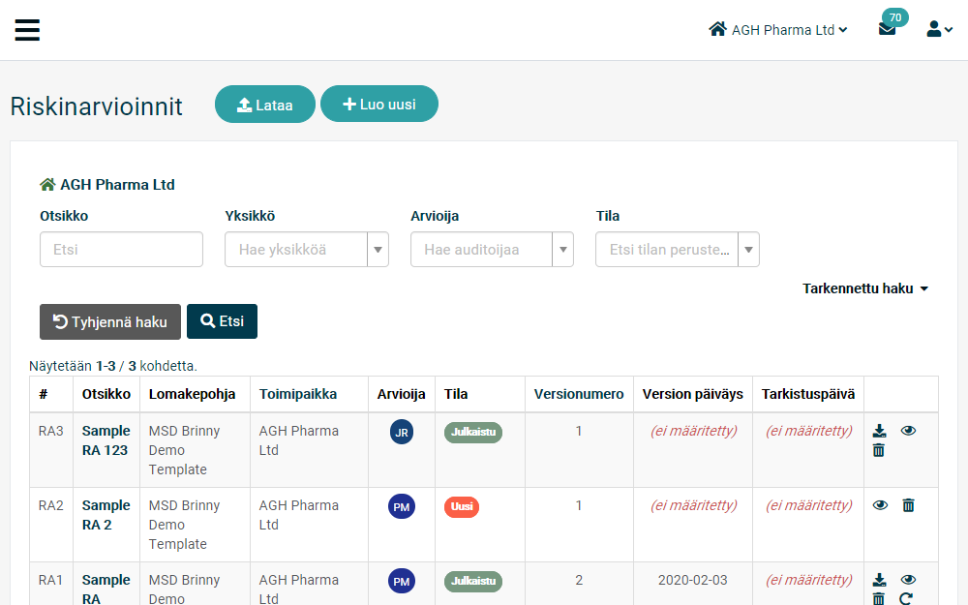Open the hamburger navigation menu
Screen dimensions: 968x605
pos(27,30)
